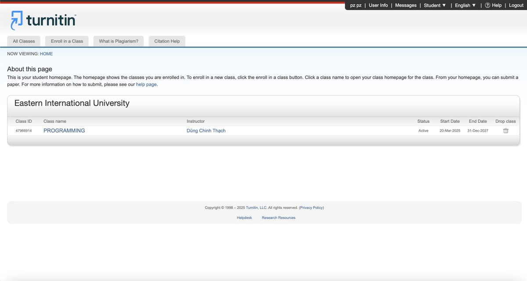This screenshot has width=527, height=281.
Task: Click the About this page heading
Action: point(29,69)
